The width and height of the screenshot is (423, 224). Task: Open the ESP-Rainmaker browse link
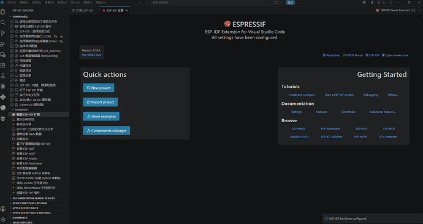330,129
